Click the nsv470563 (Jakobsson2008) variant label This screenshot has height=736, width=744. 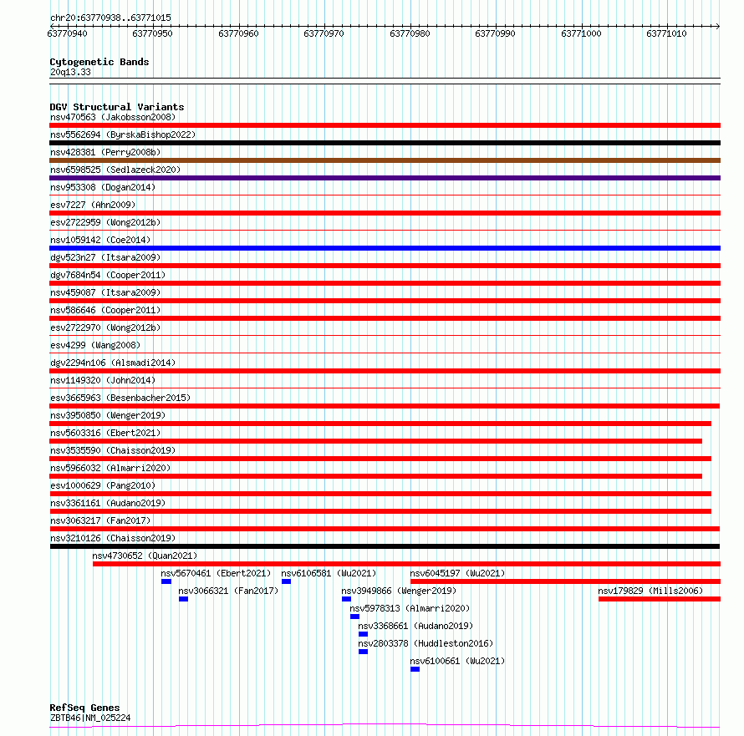113,117
